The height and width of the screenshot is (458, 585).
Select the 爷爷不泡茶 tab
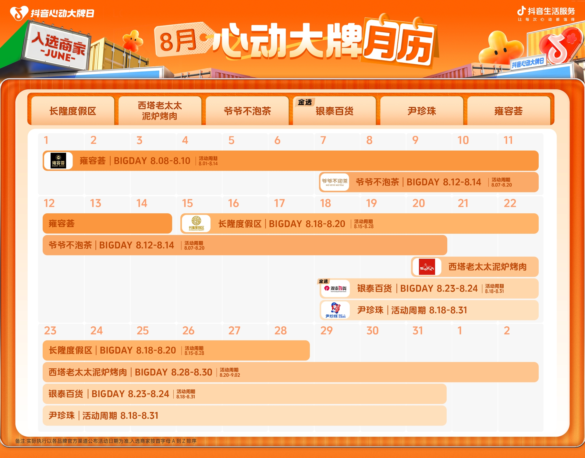tap(247, 111)
